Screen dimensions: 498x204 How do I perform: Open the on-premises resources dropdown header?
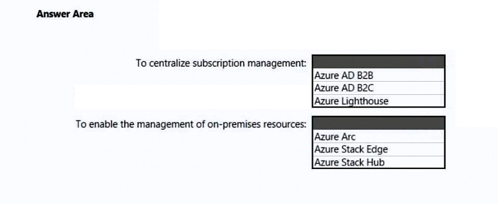(x=378, y=123)
